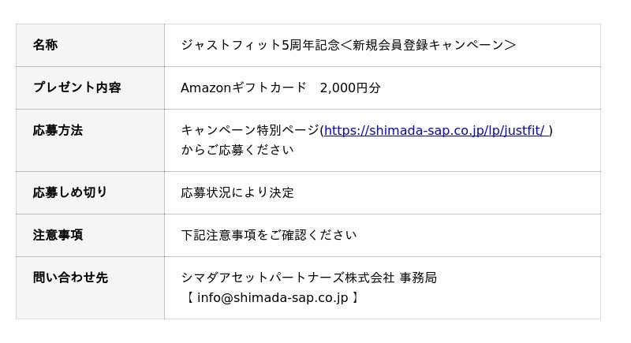631x343 pixels.
Task: Open the shimada-sap.co.jp justfit campaign link
Action: tap(435, 130)
